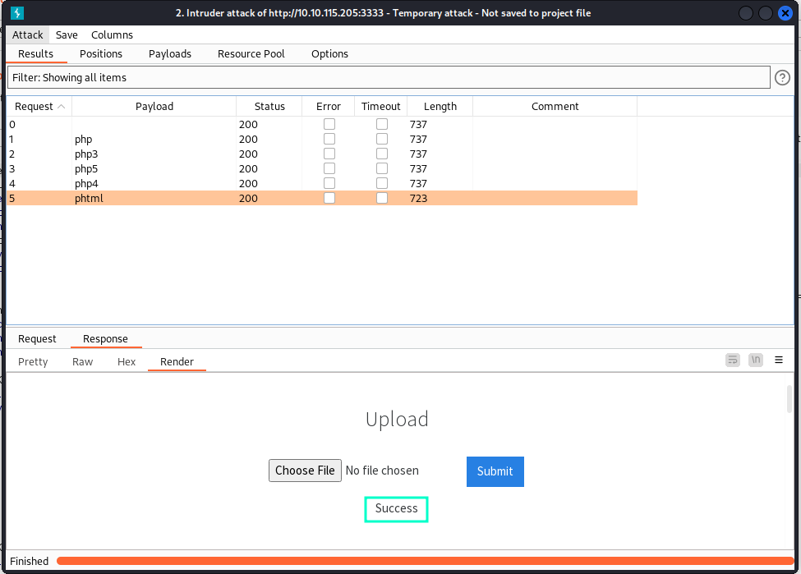Select request number 0 row
The image size is (801, 574).
pyautogui.click(x=322, y=124)
